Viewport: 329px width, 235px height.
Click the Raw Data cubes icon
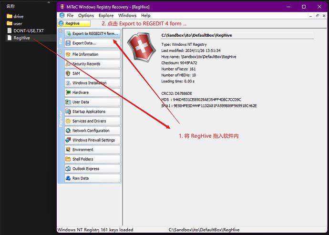pos(68,178)
